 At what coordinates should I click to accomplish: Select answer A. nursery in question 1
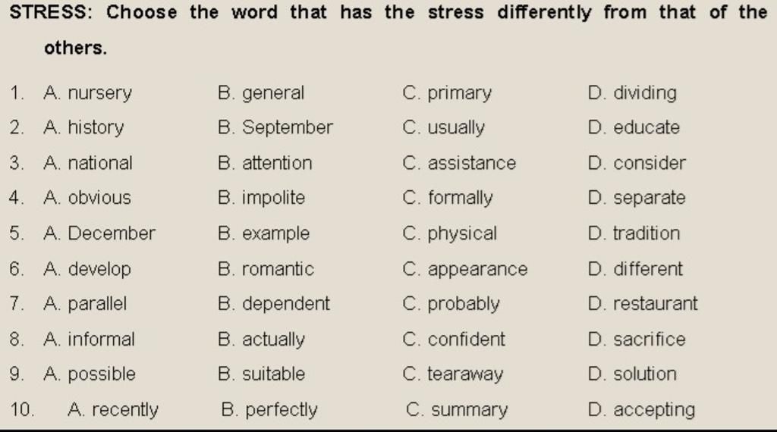coord(88,93)
